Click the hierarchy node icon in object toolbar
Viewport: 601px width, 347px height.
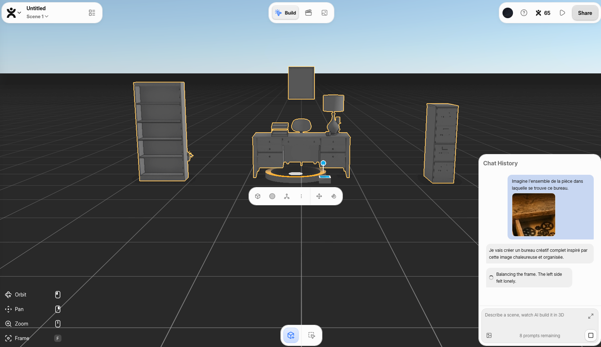point(287,196)
